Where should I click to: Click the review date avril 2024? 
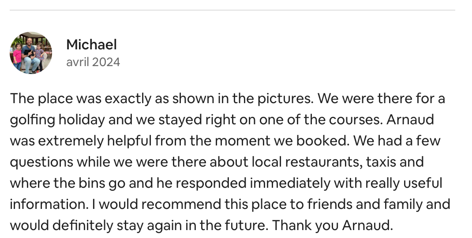coord(93,62)
